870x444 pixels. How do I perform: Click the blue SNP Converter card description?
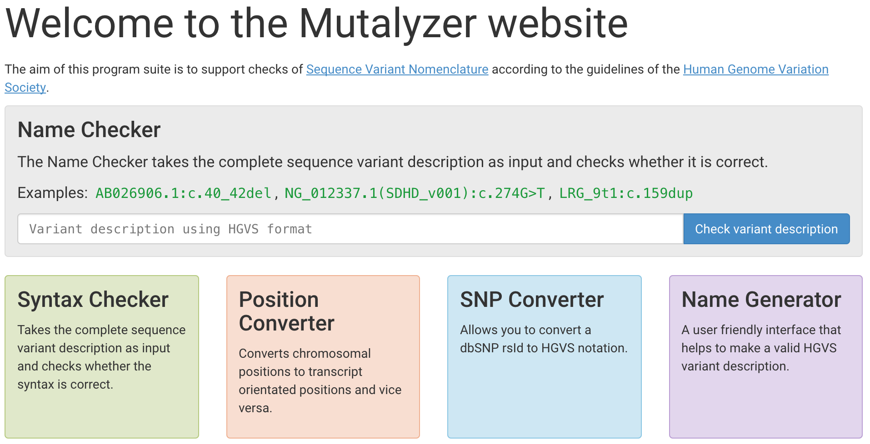(544, 339)
